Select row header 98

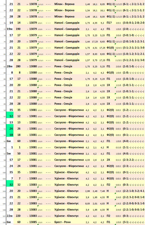pos(4,160)
